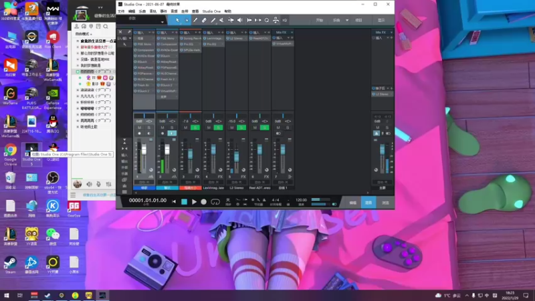Click the Record transport button
Viewport: 535px width, 301px height.
pyautogui.click(x=204, y=202)
